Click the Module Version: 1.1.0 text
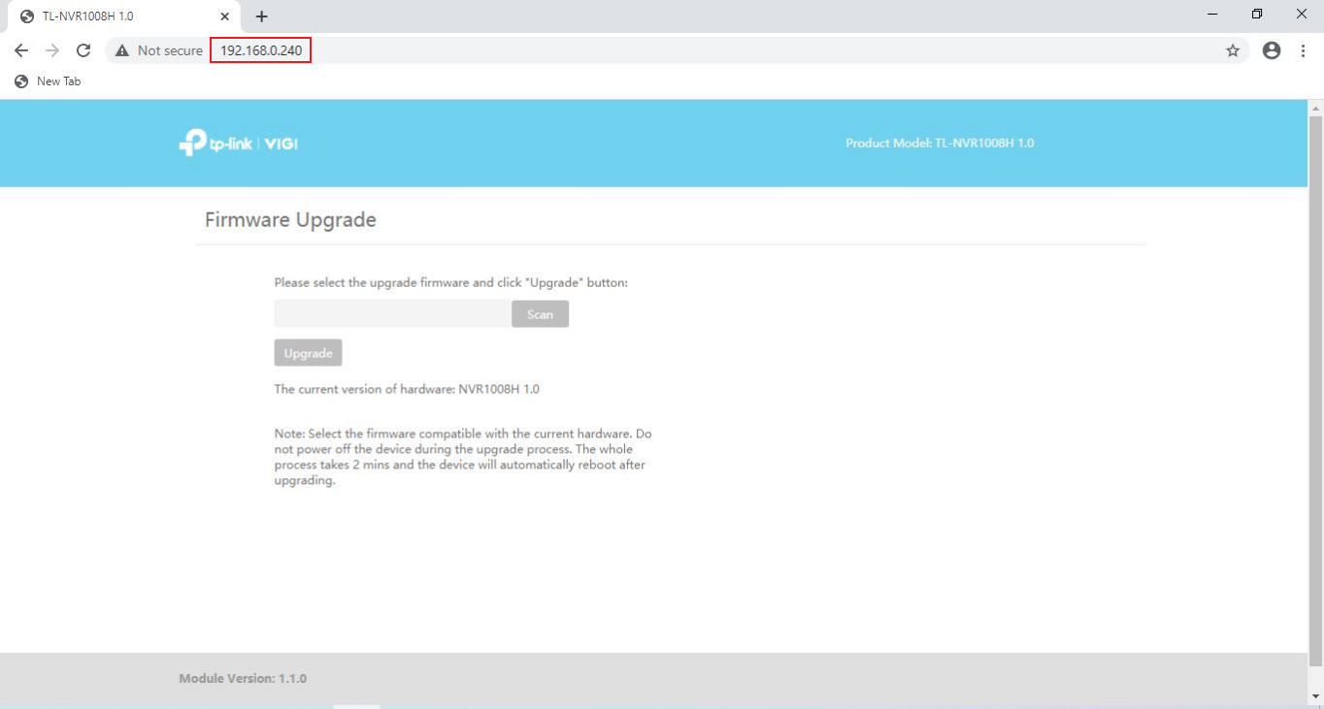 [243, 678]
